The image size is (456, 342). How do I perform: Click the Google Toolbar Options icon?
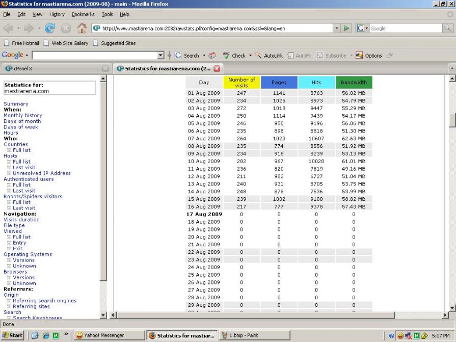(x=360, y=56)
